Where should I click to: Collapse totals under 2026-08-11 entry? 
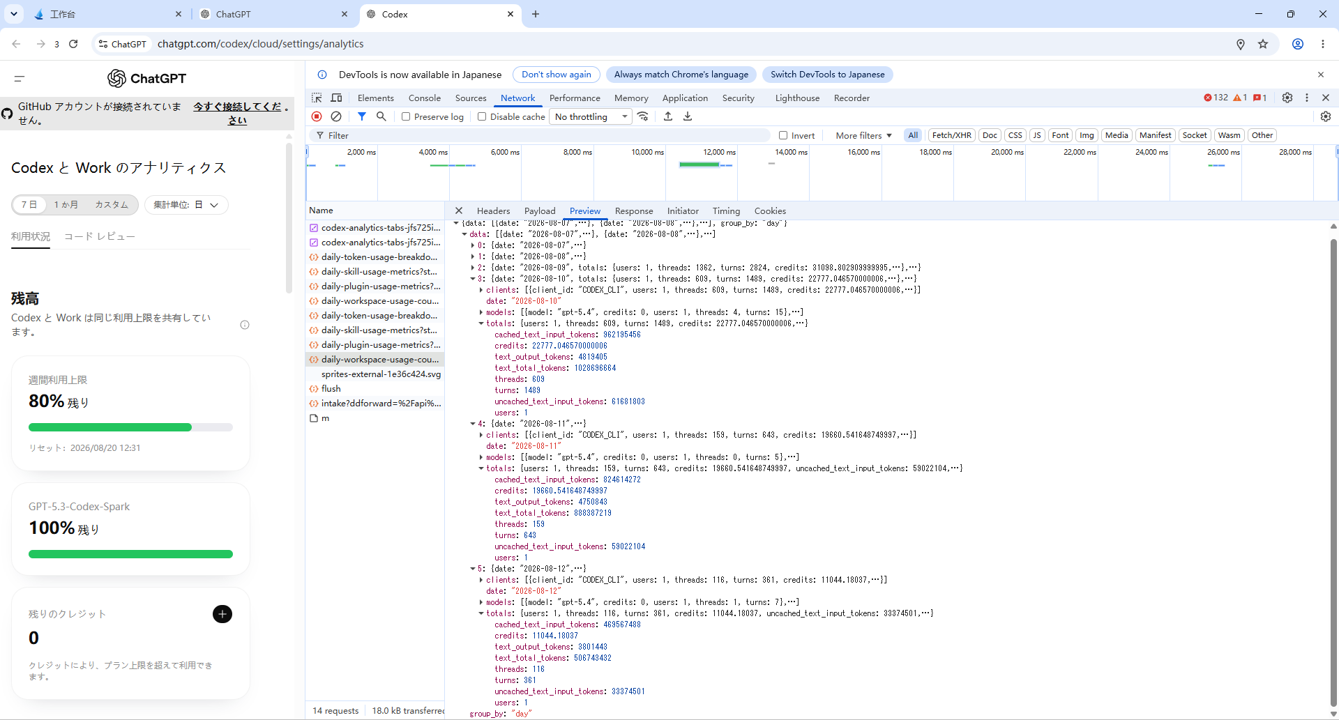click(481, 468)
